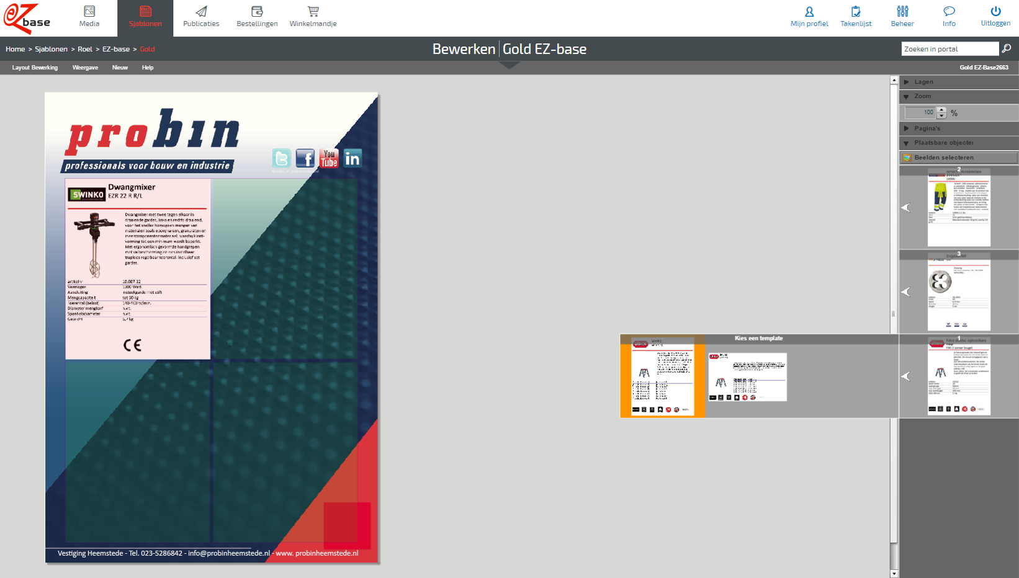Viewport: 1019px width, 578px height.
Task: Select the round die object thumbnail 3
Action: (x=959, y=291)
